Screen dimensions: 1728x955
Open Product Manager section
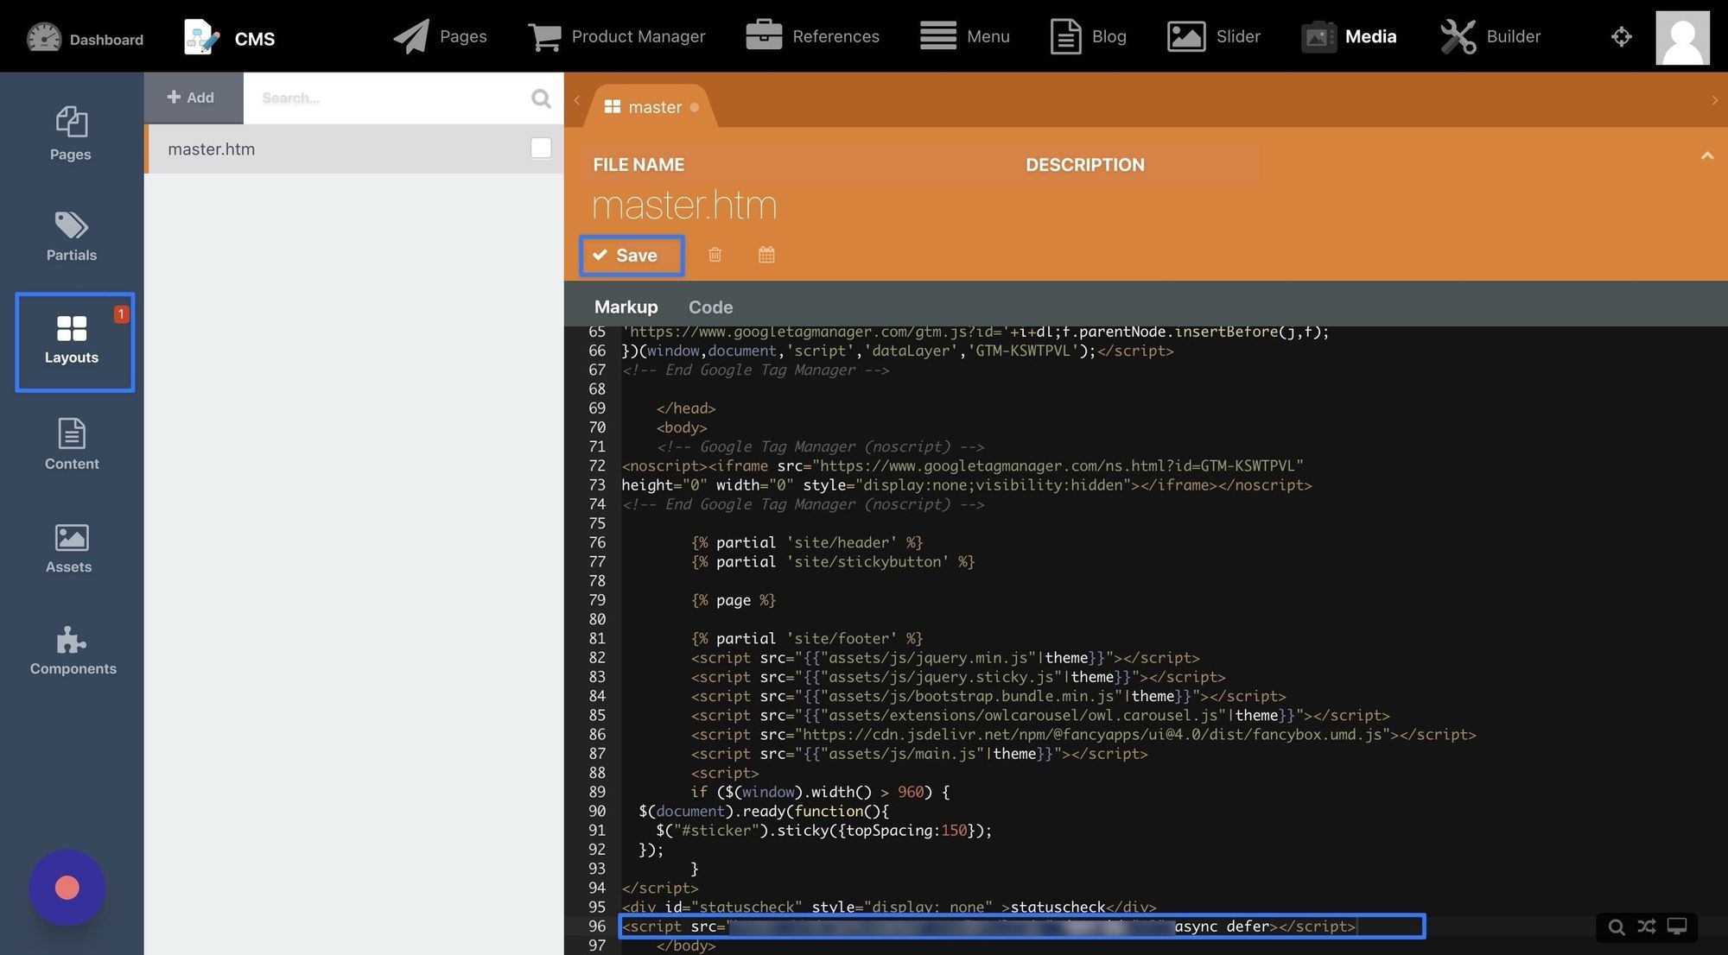(x=616, y=36)
